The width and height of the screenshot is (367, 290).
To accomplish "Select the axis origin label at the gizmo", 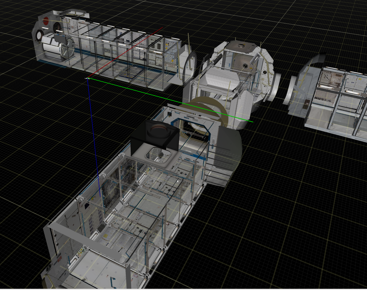I will (x=87, y=79).
